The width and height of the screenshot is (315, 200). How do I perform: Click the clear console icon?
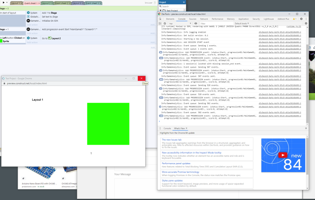click(x=165, y=24)
